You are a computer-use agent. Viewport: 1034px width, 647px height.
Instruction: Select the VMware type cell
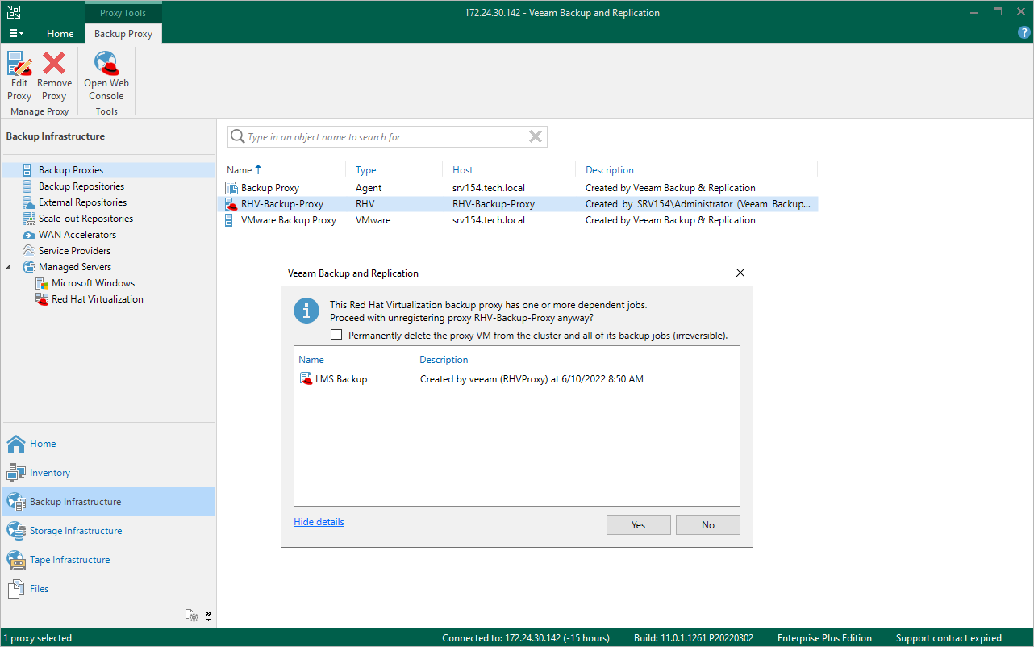click(373, 220)
